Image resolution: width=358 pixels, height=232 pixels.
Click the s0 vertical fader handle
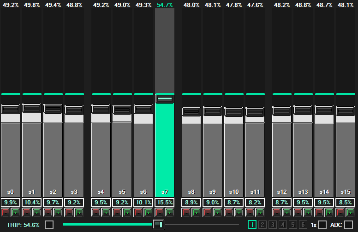click(11, 109)
